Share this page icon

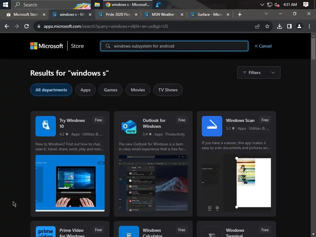tap(257, 27)
